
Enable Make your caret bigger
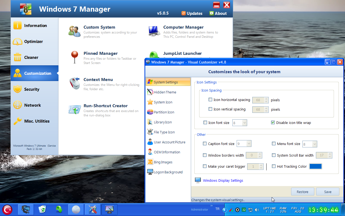pos(205,166)
